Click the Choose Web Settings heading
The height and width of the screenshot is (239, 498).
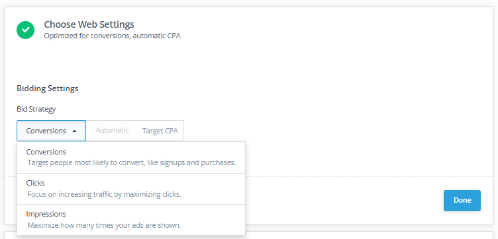89,24
